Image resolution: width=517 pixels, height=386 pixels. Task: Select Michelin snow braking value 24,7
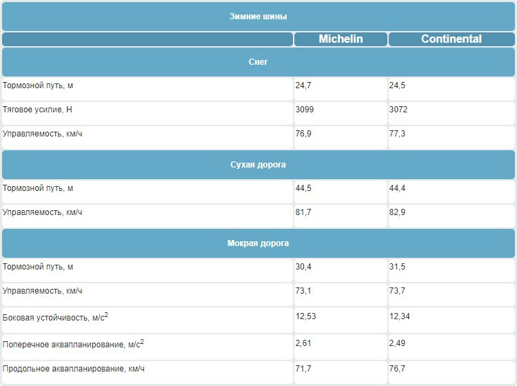pyautogui.click(x=304, y=85)
